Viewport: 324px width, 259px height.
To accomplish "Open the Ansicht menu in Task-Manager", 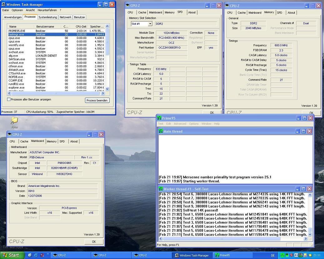I will coord(30,10).
